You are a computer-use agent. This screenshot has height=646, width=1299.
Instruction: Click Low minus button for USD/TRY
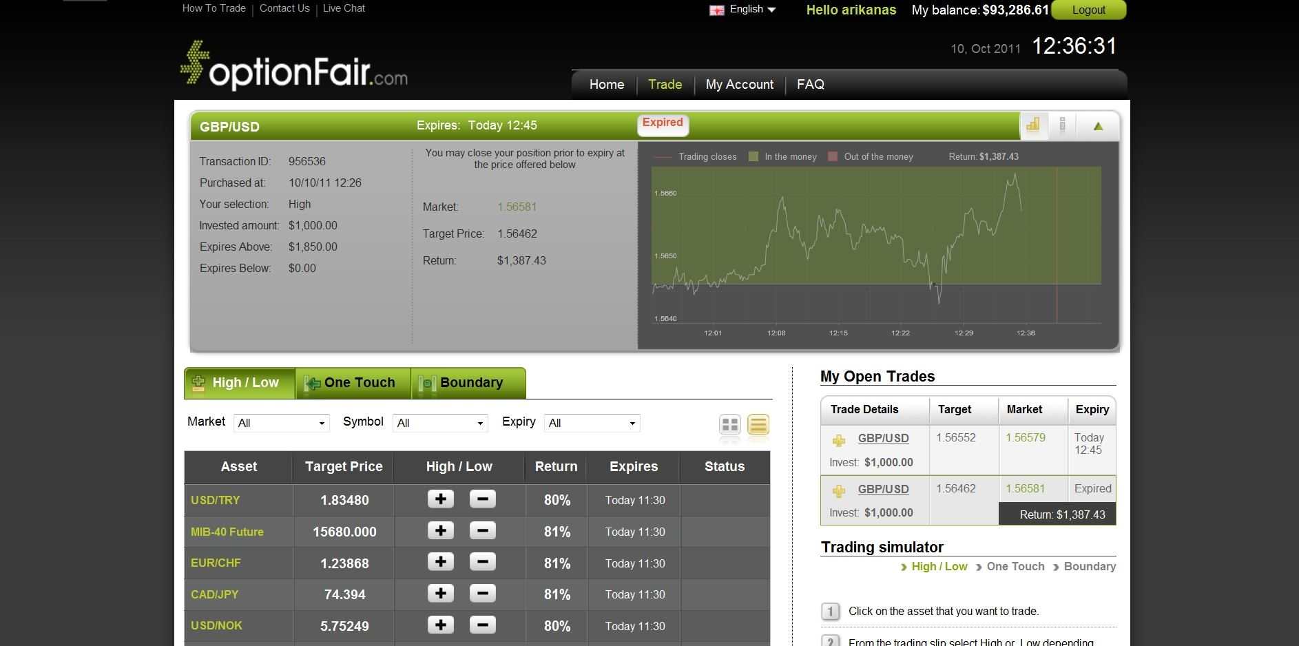coord(482,499)
